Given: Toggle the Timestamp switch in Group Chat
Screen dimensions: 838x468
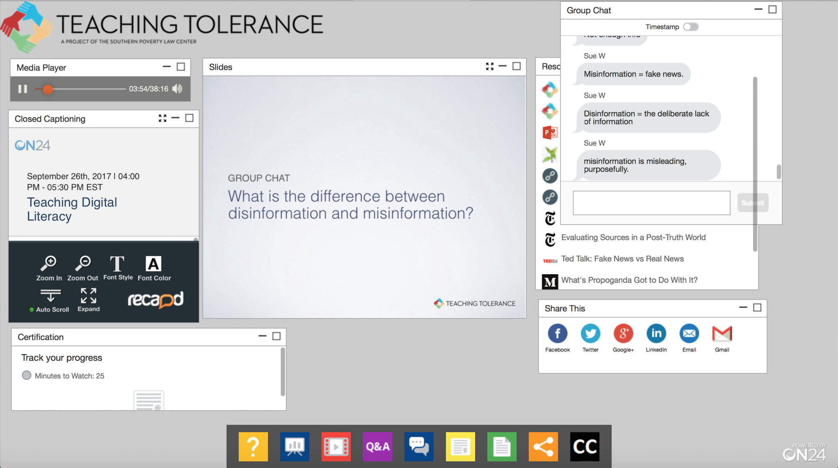Looking at the screenshot, I should pos(691,27).
